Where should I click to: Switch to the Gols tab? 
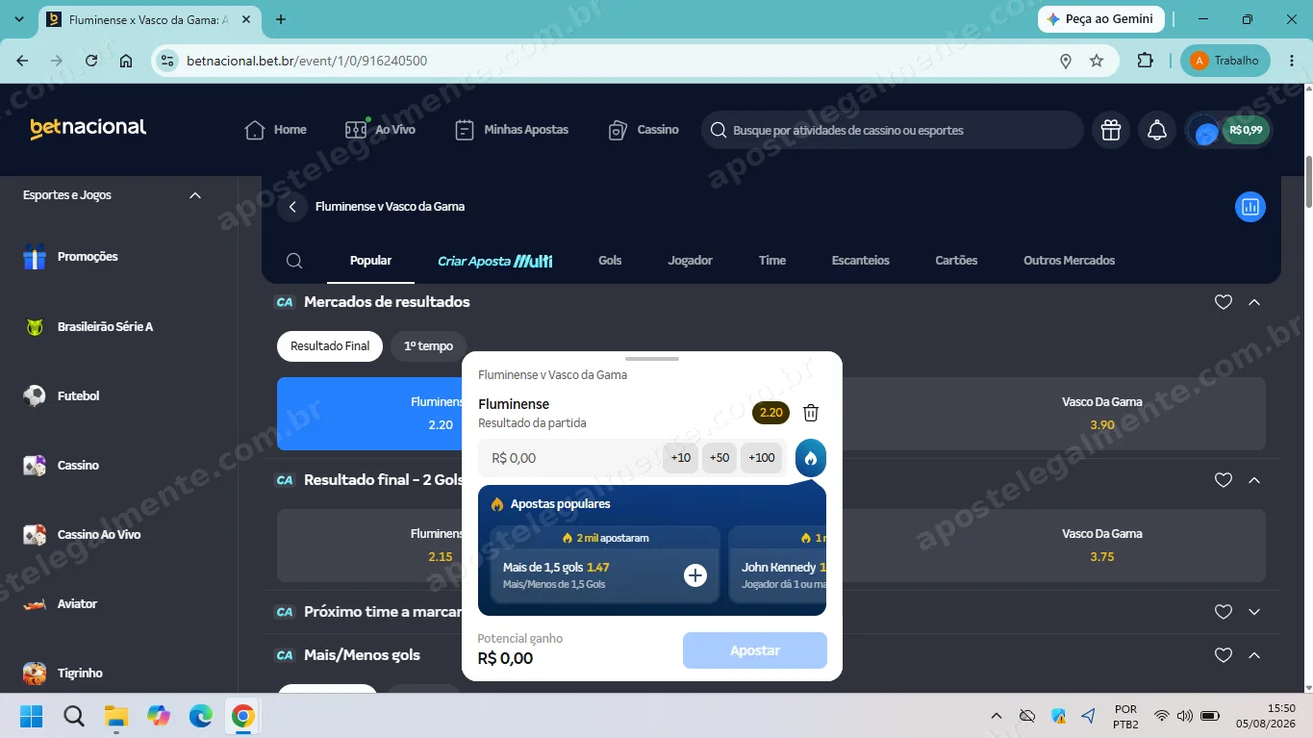(610, 261)
